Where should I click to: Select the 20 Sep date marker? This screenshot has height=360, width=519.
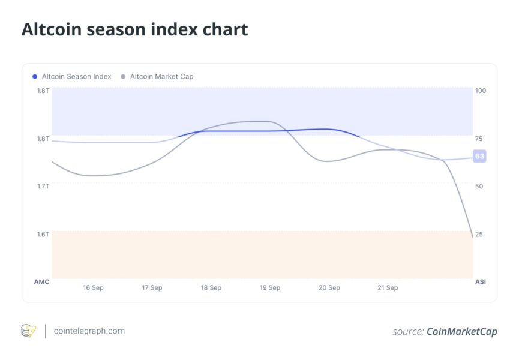pyautogui.click(x=329, y=288)
